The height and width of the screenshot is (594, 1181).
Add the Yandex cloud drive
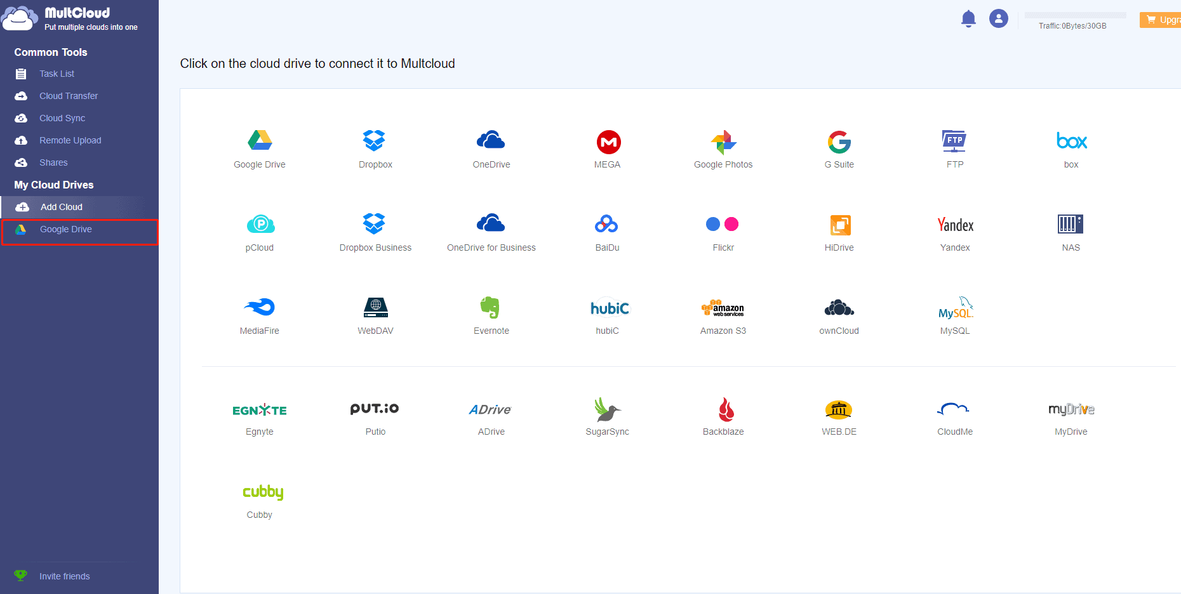[955, 225]
